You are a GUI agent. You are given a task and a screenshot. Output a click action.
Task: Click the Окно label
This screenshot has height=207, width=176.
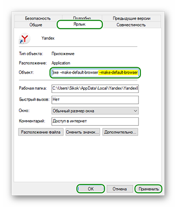point(24,110)
